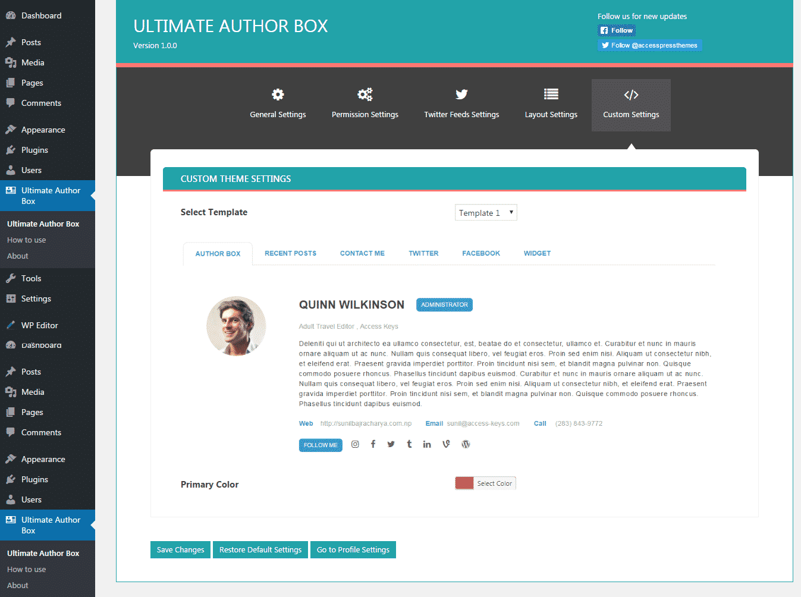Screen dimensions: 801x597
Task: Click the QUINN WILKINSON author name
Action: 351,304
